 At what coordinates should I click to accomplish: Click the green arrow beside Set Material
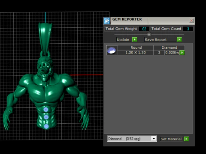186,139
